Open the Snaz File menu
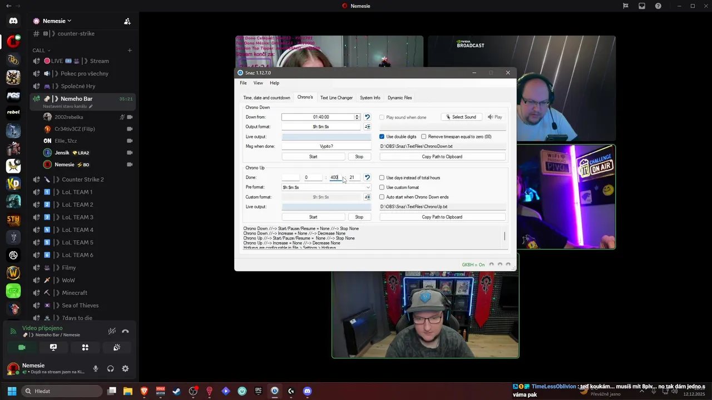This screenshot has width=712, height=400. [x=243, y=83]
